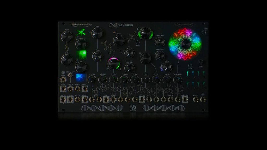Click the Aux Mix knob
267x150 pixels.
point(129,68)
